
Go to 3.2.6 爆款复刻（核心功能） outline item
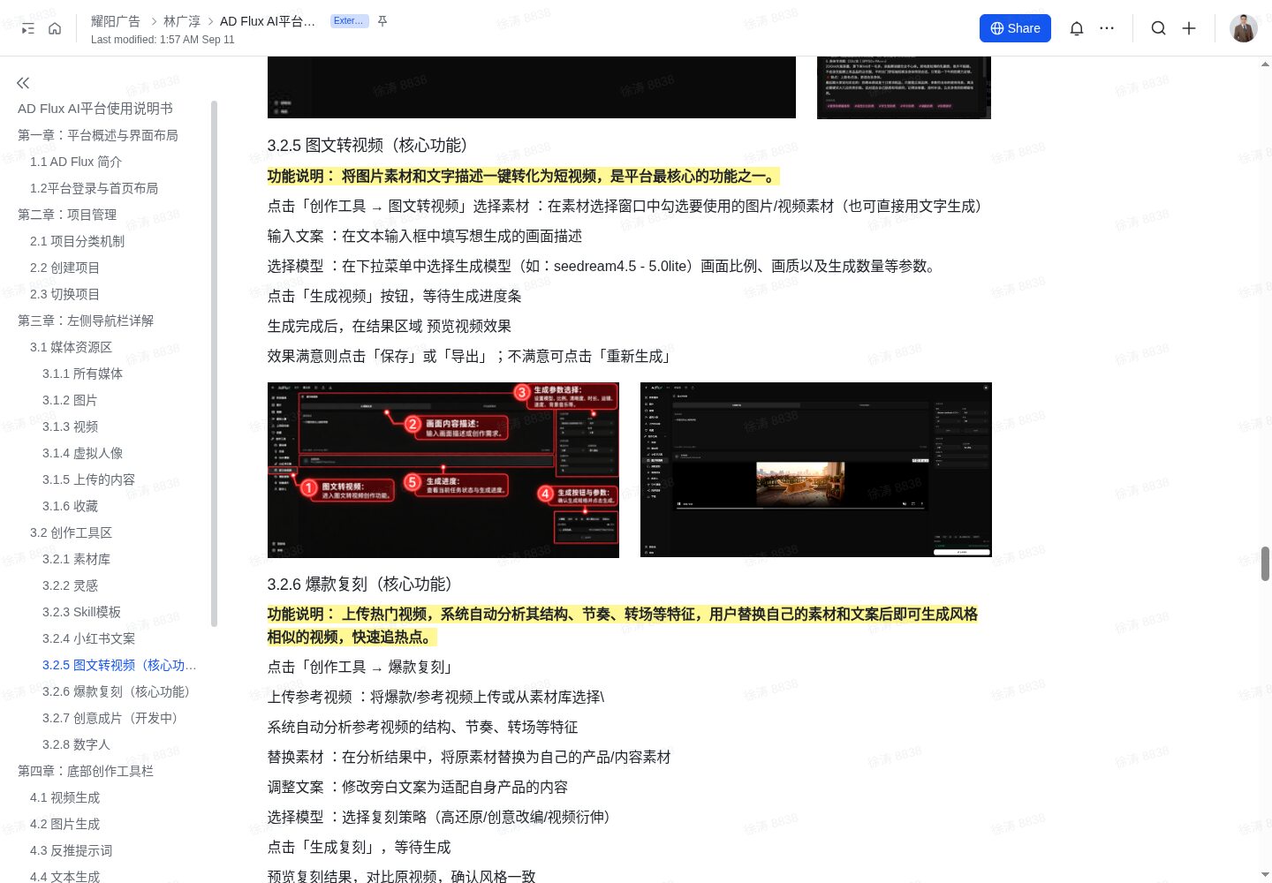(116, 691)
